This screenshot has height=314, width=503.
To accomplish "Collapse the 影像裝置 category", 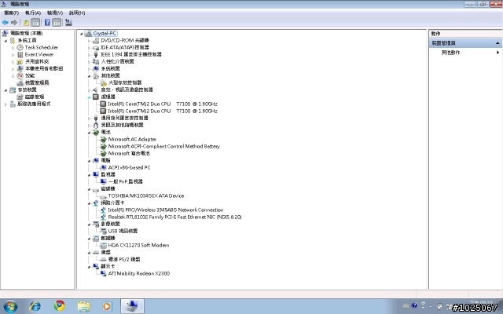I will click(x=89, y=225).
